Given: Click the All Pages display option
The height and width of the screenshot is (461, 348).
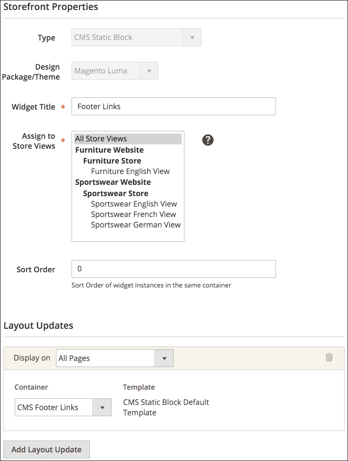Looking at the screenshot, I should point(104,358).
